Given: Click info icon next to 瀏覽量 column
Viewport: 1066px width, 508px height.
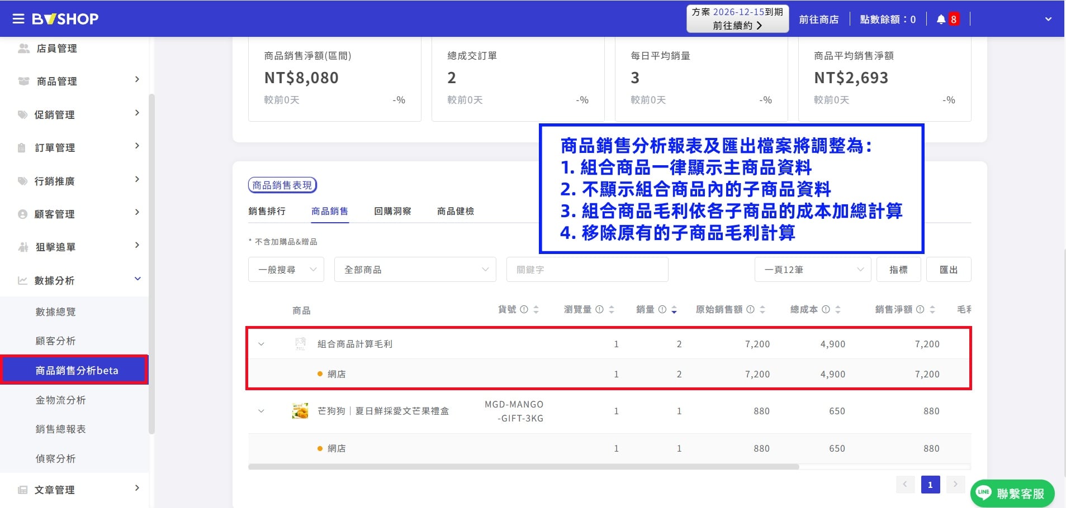Looking at the screenshot, I should coord(599,309).
